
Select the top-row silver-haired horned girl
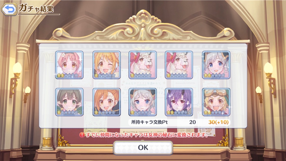[216, 65]
